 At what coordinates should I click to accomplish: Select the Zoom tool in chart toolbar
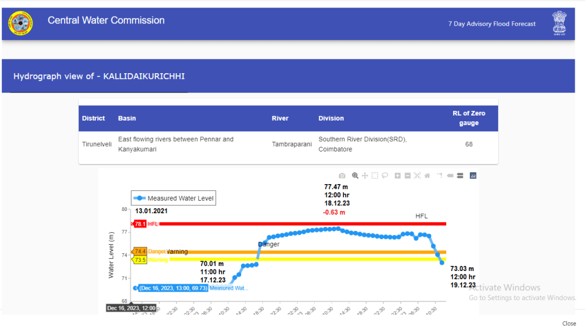(x=355, y=176)
